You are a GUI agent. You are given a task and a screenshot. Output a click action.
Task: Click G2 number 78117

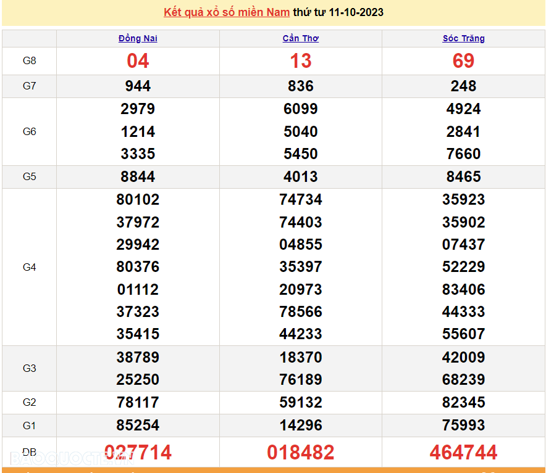(x=138, y=403)
